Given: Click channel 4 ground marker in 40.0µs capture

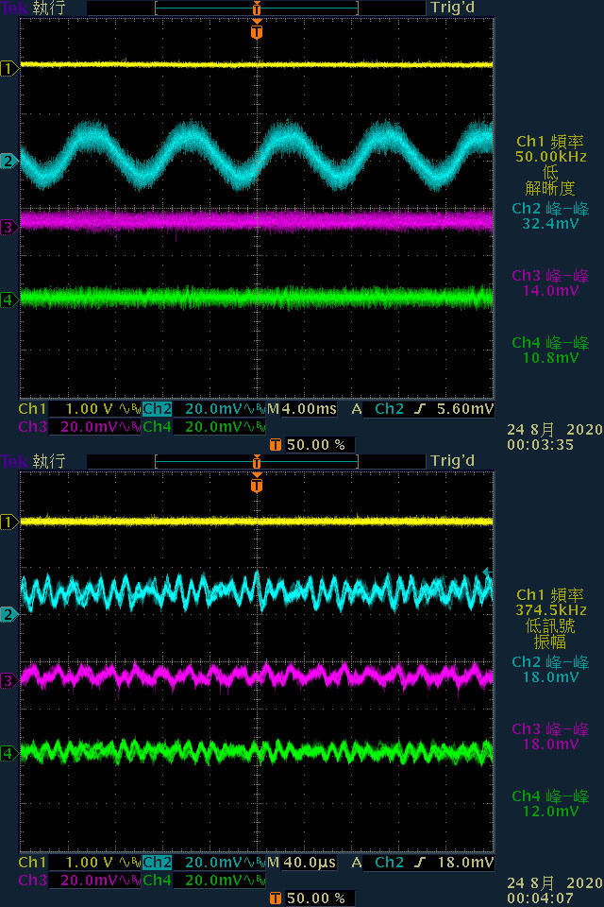Looking at the screenshot, I should 8,753.
